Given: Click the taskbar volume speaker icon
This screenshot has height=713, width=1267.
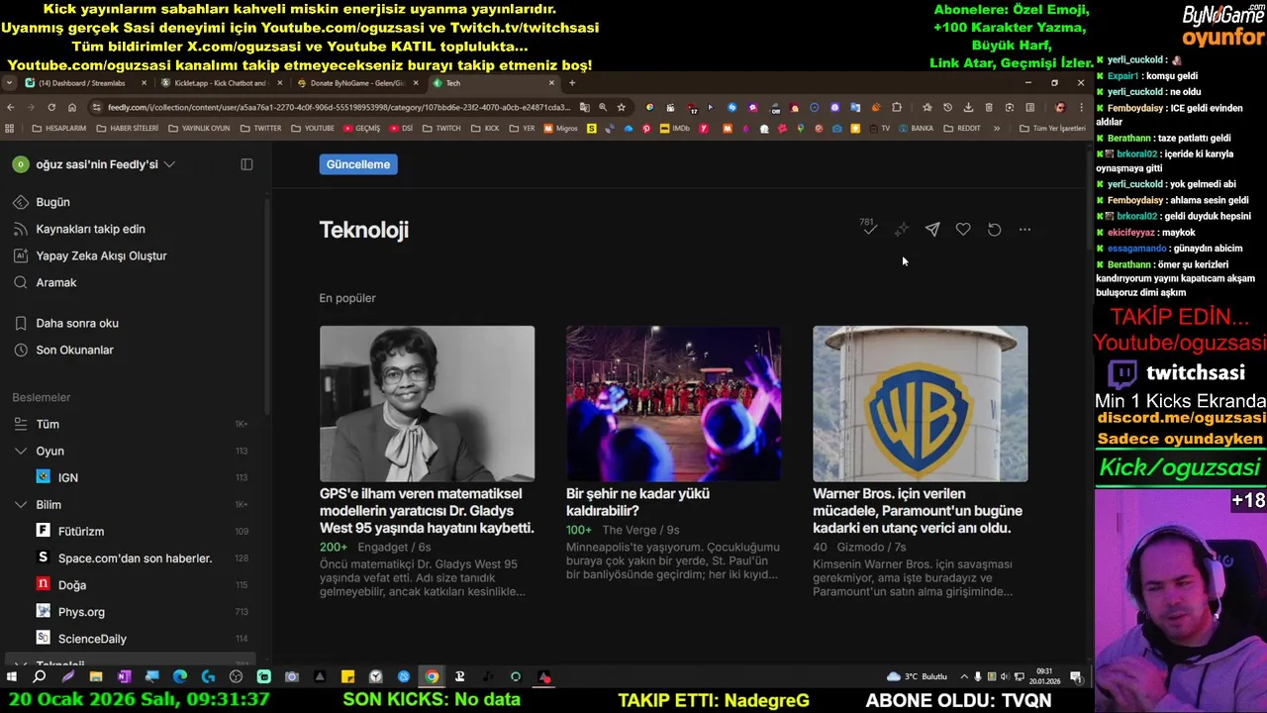Looking at the screenshot, I should coord(1006,677).
